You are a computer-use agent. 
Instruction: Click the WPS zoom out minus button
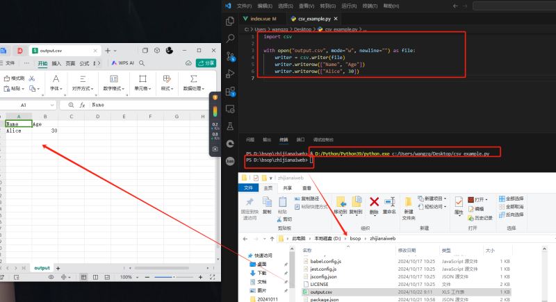point(147,277)
